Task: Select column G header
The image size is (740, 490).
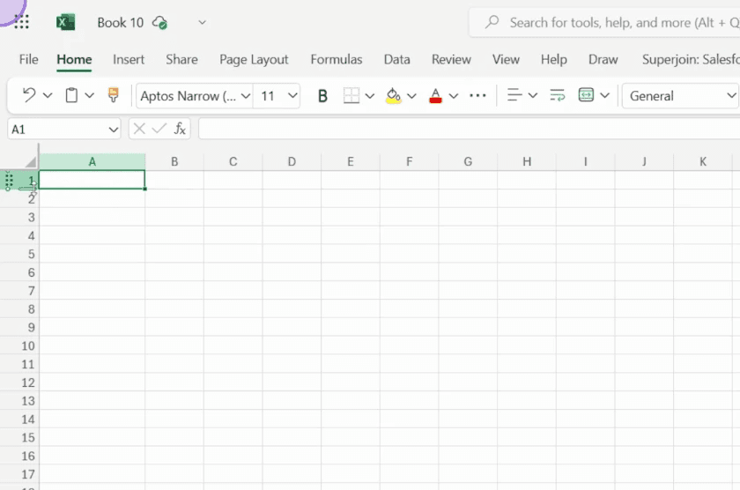Action: coord(468,162)
